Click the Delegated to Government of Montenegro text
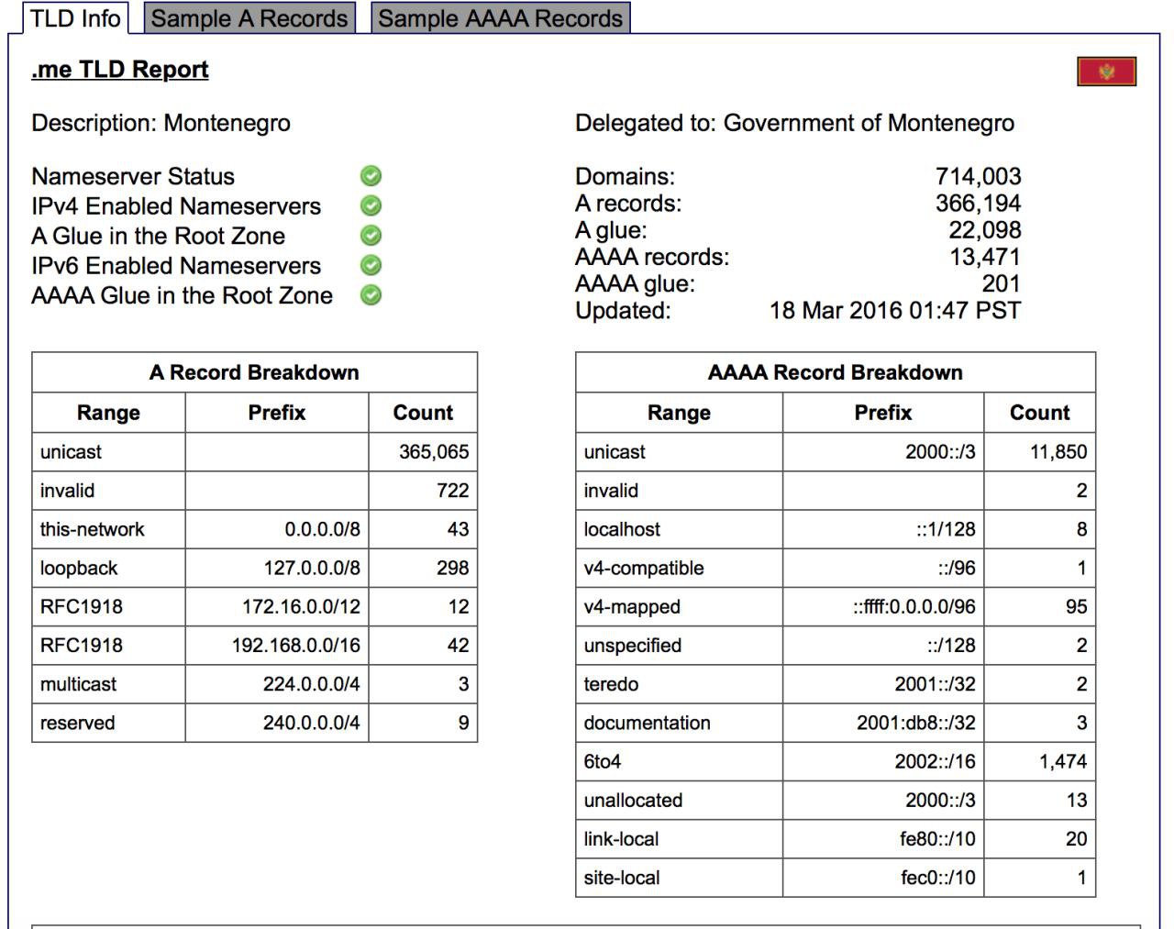This screenshot has height=929, width=1174. coord(794,123)
